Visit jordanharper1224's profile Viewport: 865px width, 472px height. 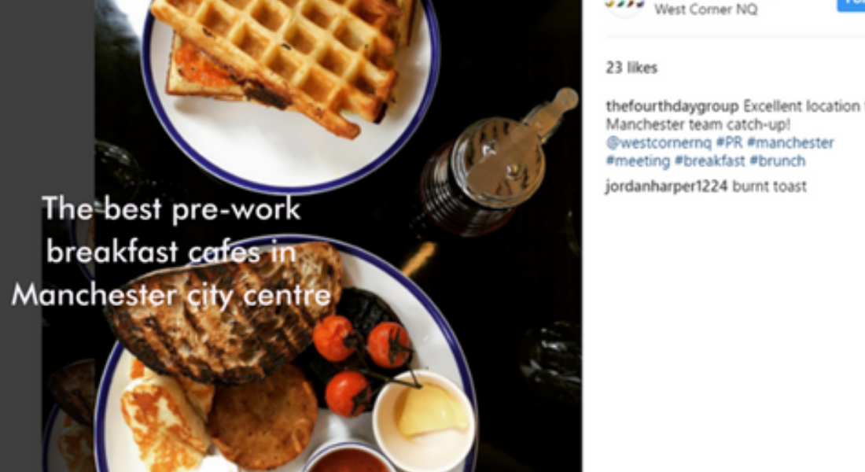(x=666, y=186)
